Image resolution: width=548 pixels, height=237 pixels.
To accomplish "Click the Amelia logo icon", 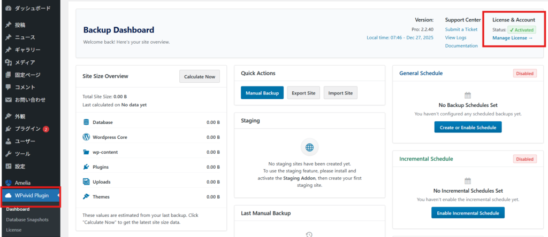I will coord(8,183).
